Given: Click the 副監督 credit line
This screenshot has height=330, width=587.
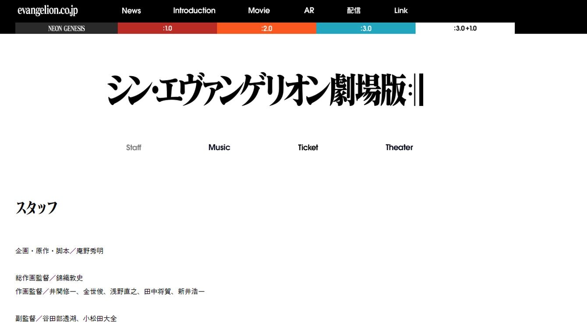Looking at the screenshot, I should click(x=66, y=319).
